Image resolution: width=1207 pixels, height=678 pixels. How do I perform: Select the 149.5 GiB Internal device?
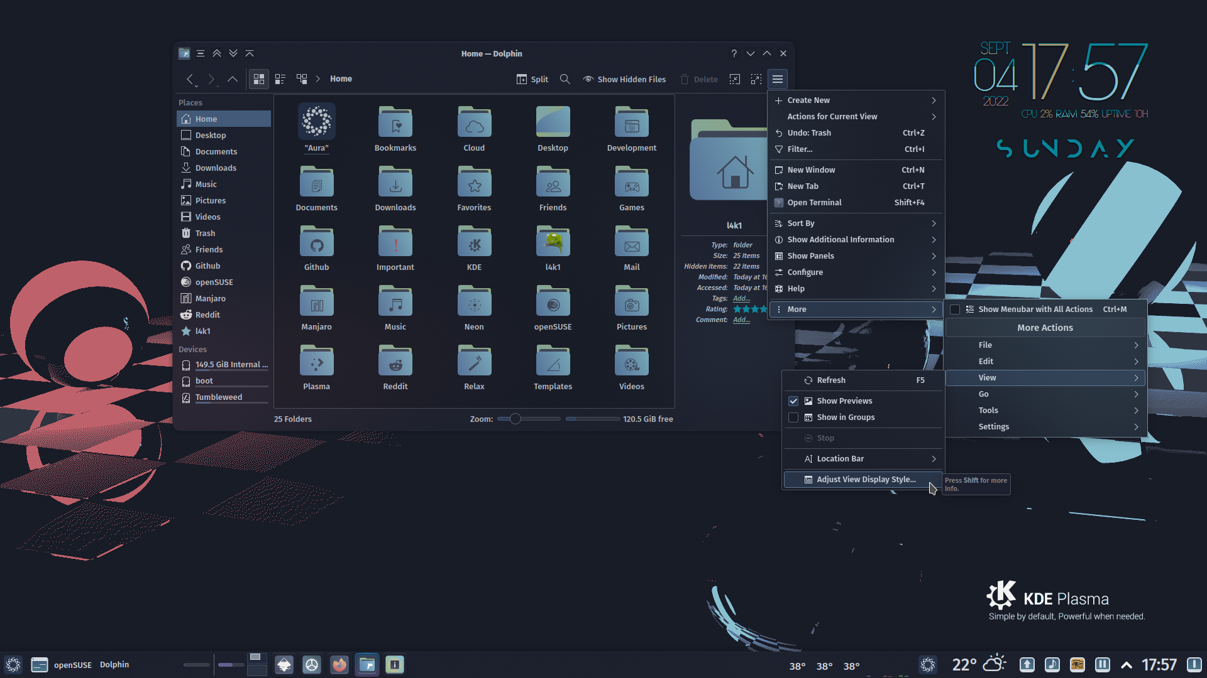point(224,365)
